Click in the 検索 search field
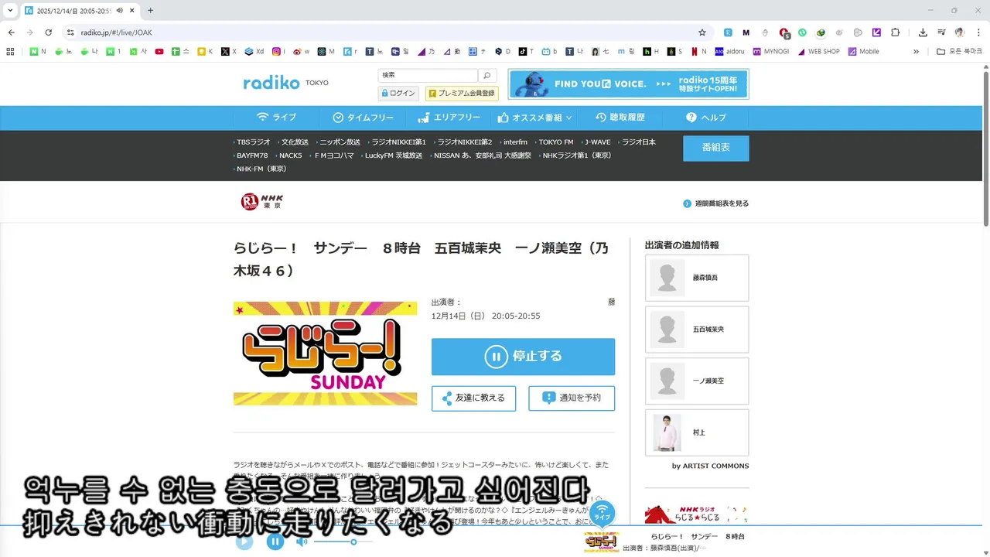The image size is (990, 557). (428, 75)
